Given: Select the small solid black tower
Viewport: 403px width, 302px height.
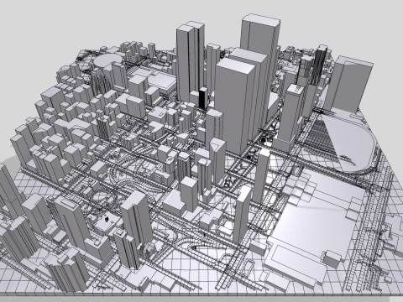Looking at the screenshot, I should click(x=203, y=97).
